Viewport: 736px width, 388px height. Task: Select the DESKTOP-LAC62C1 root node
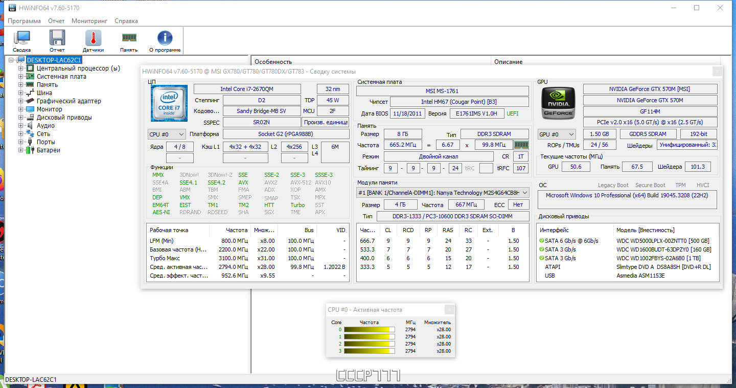click(x=53, y=60)
